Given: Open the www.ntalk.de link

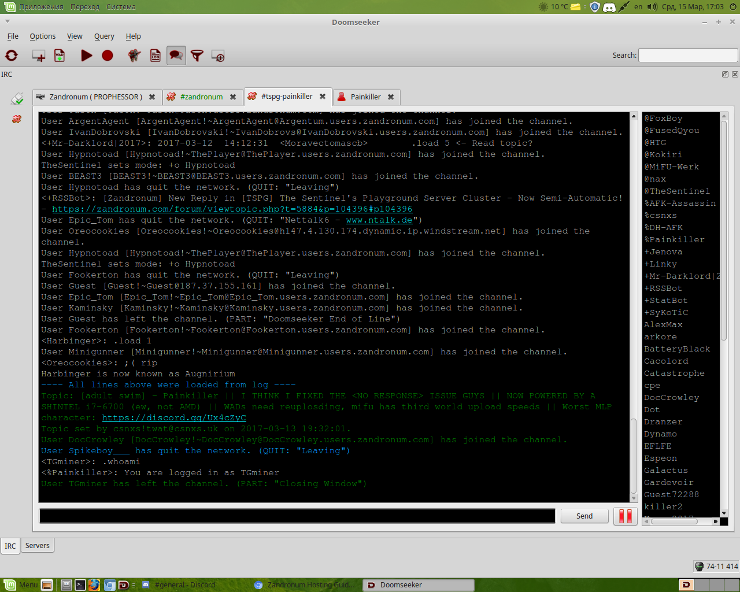Looking at the screenshot, I should (379, 220).
